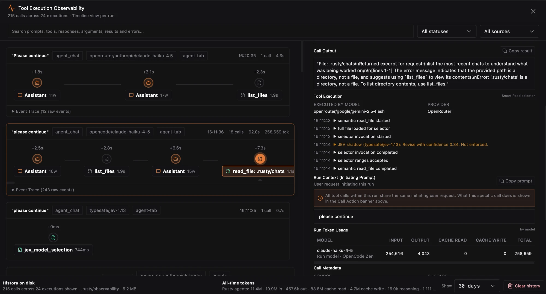Select the Assistant 16w step card

click(37, 171)
